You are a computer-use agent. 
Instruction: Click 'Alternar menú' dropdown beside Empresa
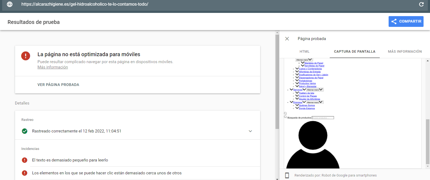tap(315, 102)
